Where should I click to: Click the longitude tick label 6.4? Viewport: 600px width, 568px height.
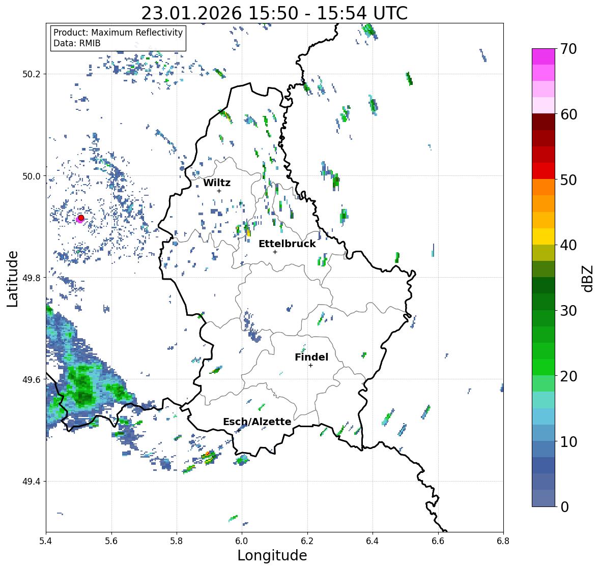point(373,541)
